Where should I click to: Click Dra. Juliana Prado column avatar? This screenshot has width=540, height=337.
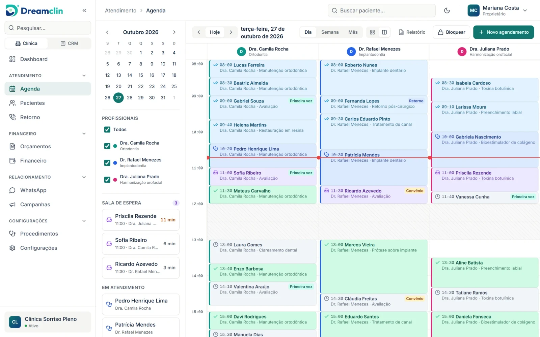tap(462, 52)
